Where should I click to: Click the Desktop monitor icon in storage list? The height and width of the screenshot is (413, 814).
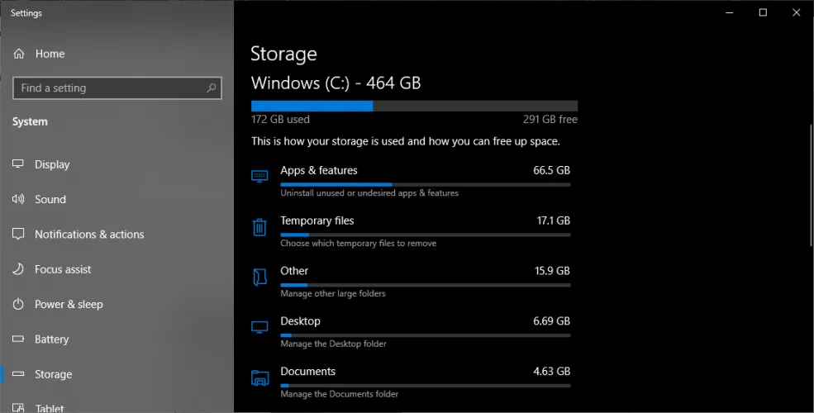click(x=259, y=328)
